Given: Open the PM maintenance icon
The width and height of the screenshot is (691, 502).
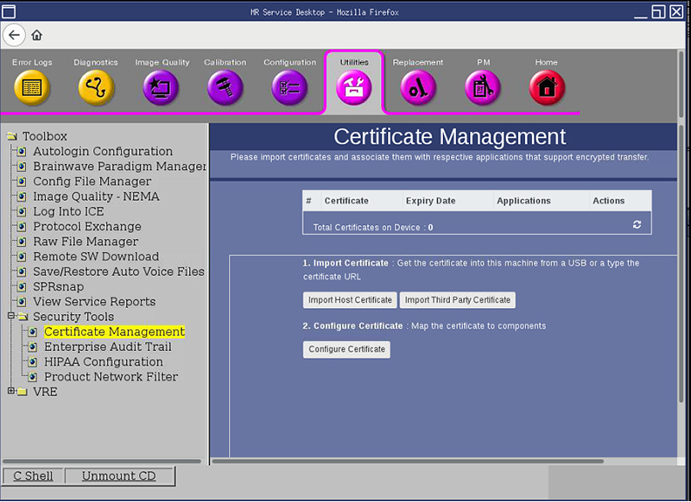Looking at the screenshot, I should [483, 87].
